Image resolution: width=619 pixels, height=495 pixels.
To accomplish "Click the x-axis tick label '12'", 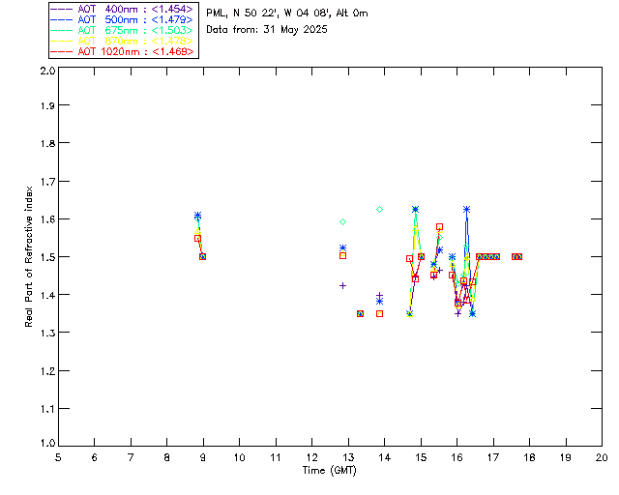I will tap(311, 457).
